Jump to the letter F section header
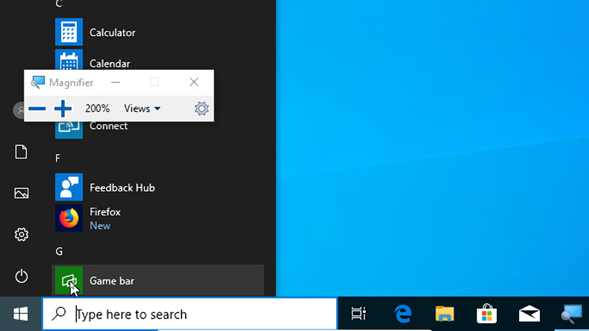Viewport: 589px width, 331px height. [58, 158]
